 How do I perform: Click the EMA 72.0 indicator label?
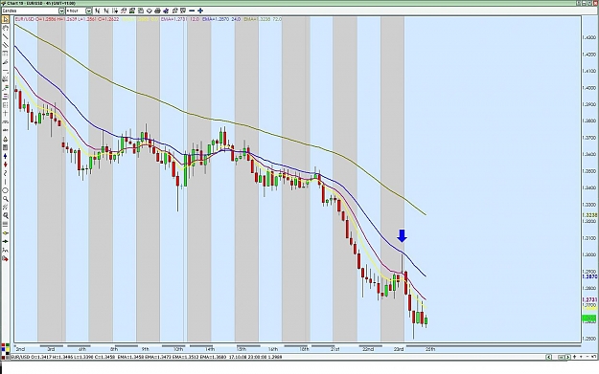tap(263, 19)
